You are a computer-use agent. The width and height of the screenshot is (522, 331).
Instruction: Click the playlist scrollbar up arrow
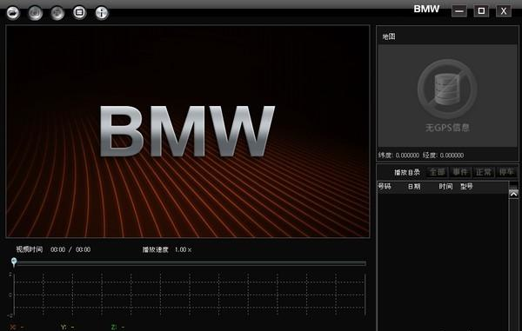(513, 194)
